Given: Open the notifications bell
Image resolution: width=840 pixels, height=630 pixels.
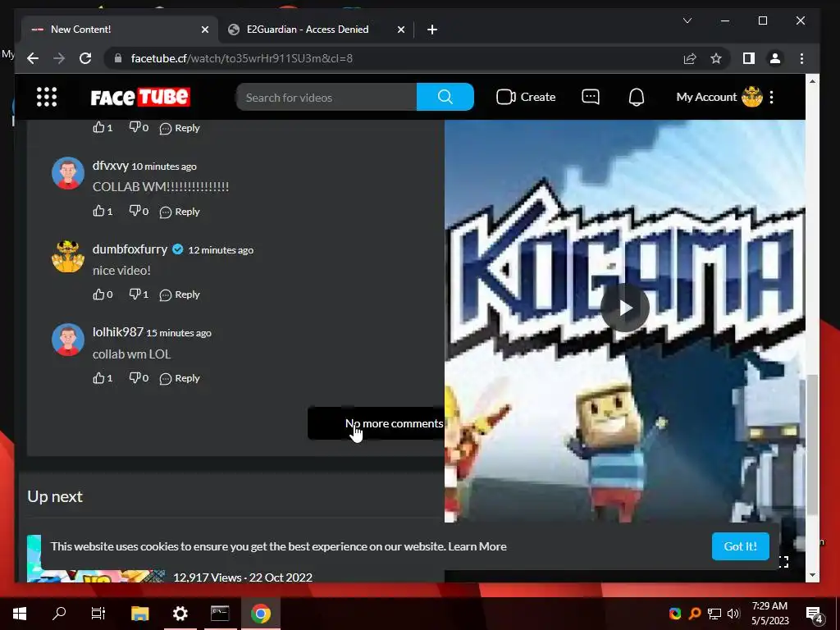Looking at the screenshot, I should pos(637,97).
